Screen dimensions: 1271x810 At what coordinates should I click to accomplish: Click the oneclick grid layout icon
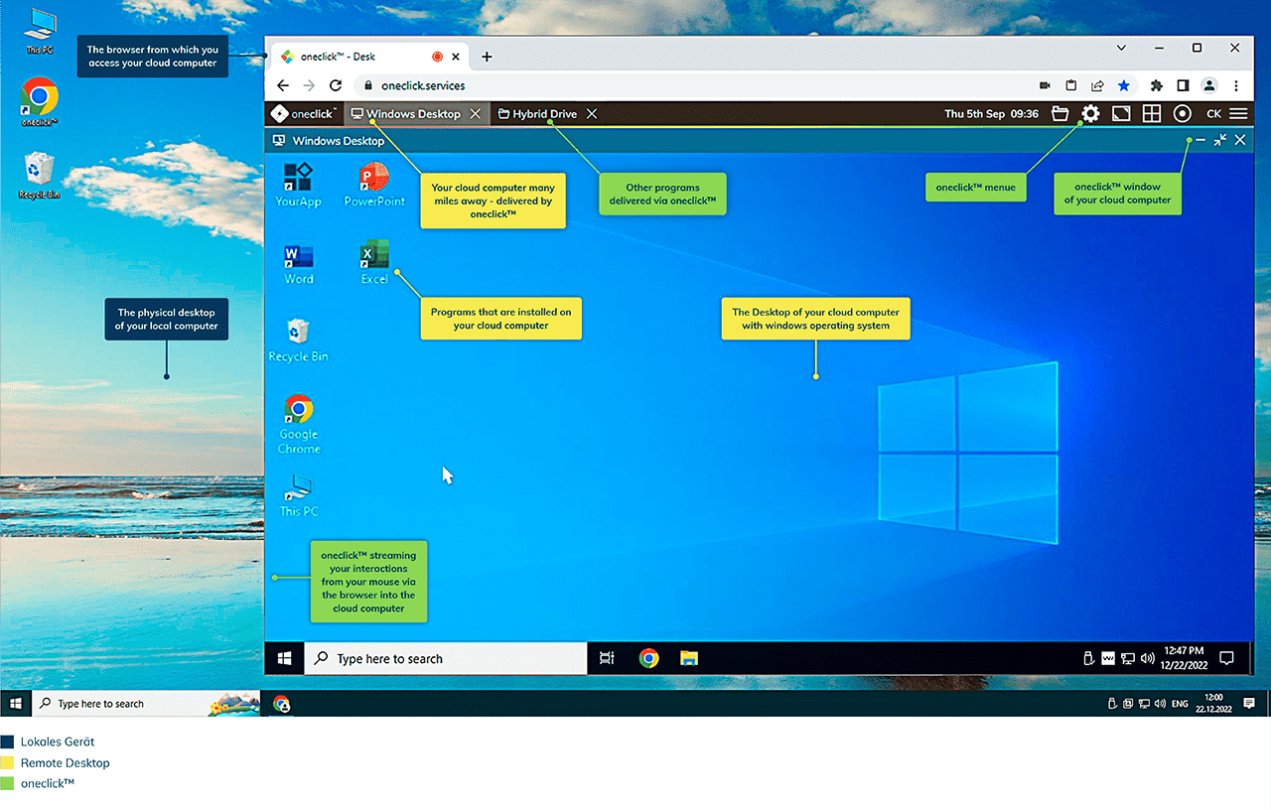point(1152,114)
